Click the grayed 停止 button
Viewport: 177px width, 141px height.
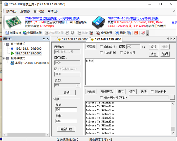(x=165, y=47)
